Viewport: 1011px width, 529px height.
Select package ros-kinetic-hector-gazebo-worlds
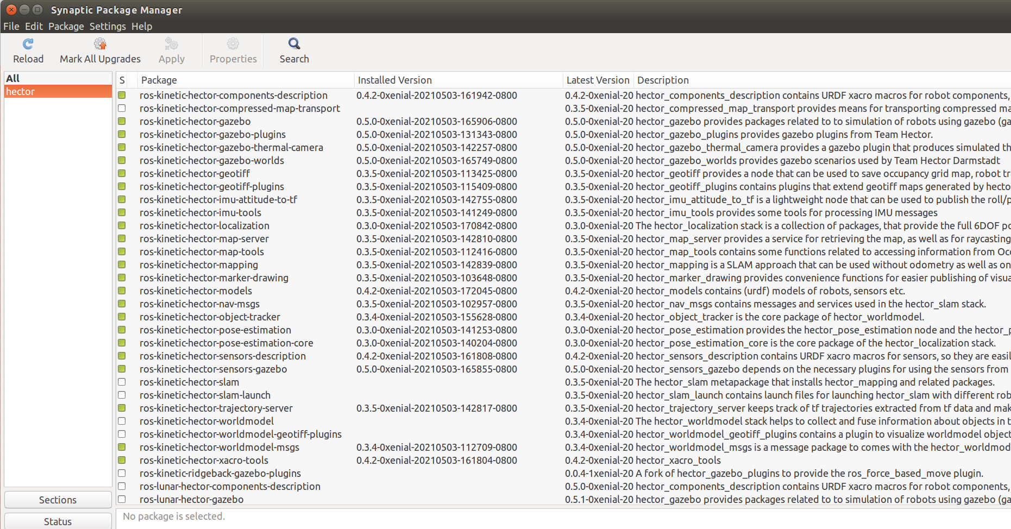pyautogui.click(x=212, y=160)
